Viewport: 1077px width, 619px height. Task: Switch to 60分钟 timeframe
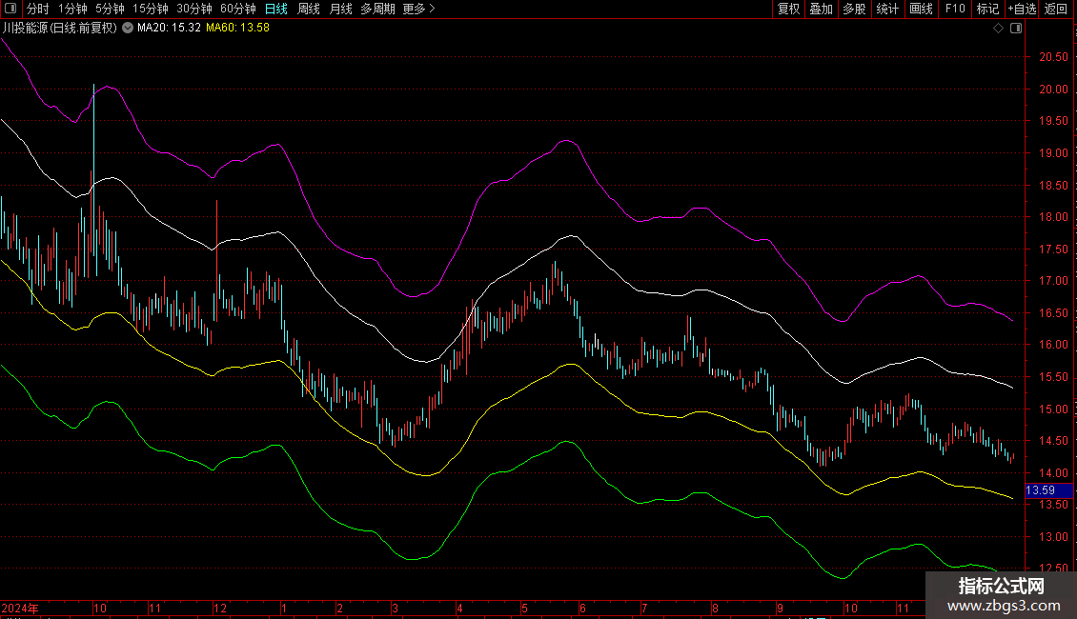237,9
